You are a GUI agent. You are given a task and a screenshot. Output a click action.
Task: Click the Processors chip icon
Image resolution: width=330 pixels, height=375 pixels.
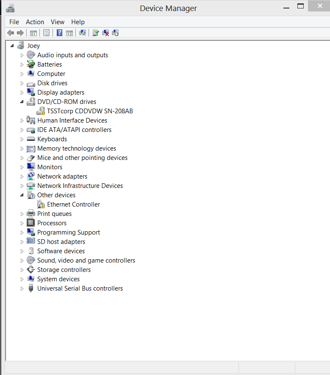pyautogui.click(x=31, y=223)
